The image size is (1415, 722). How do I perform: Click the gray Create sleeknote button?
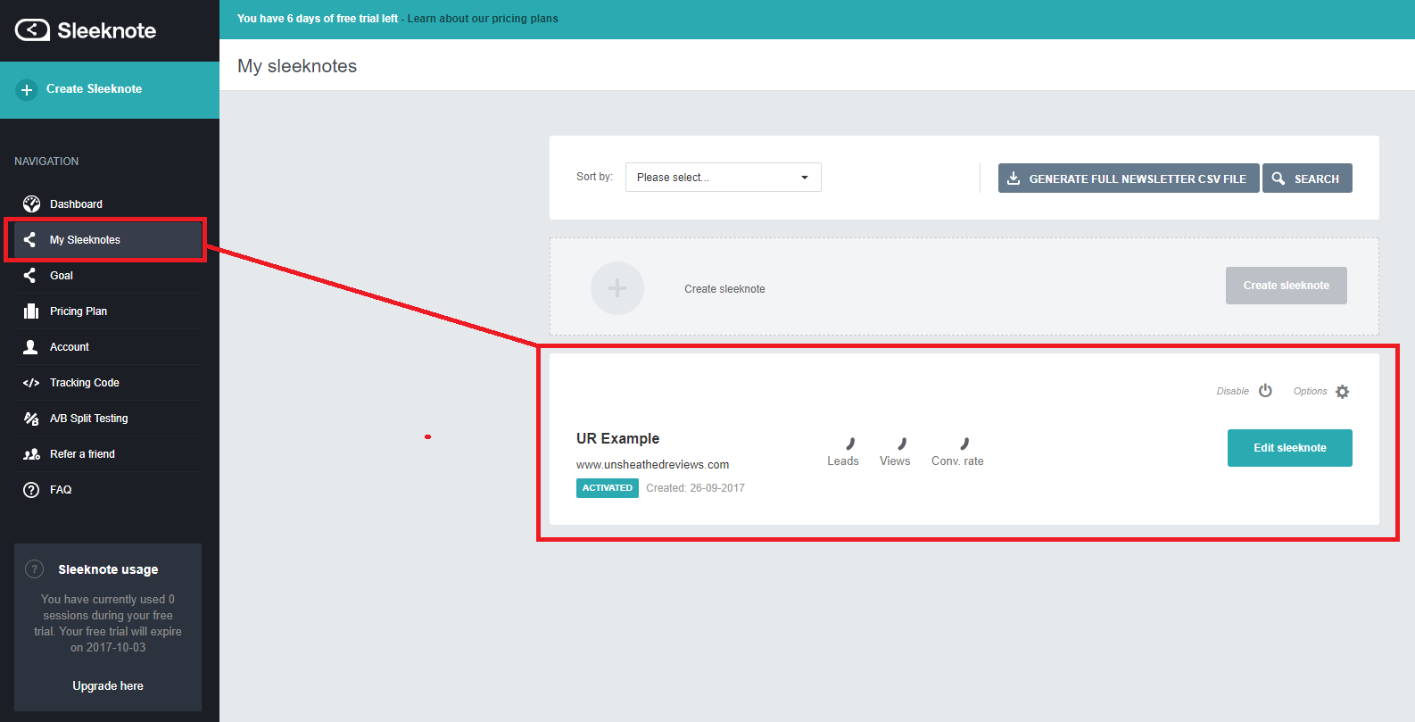click(1287, 286)
